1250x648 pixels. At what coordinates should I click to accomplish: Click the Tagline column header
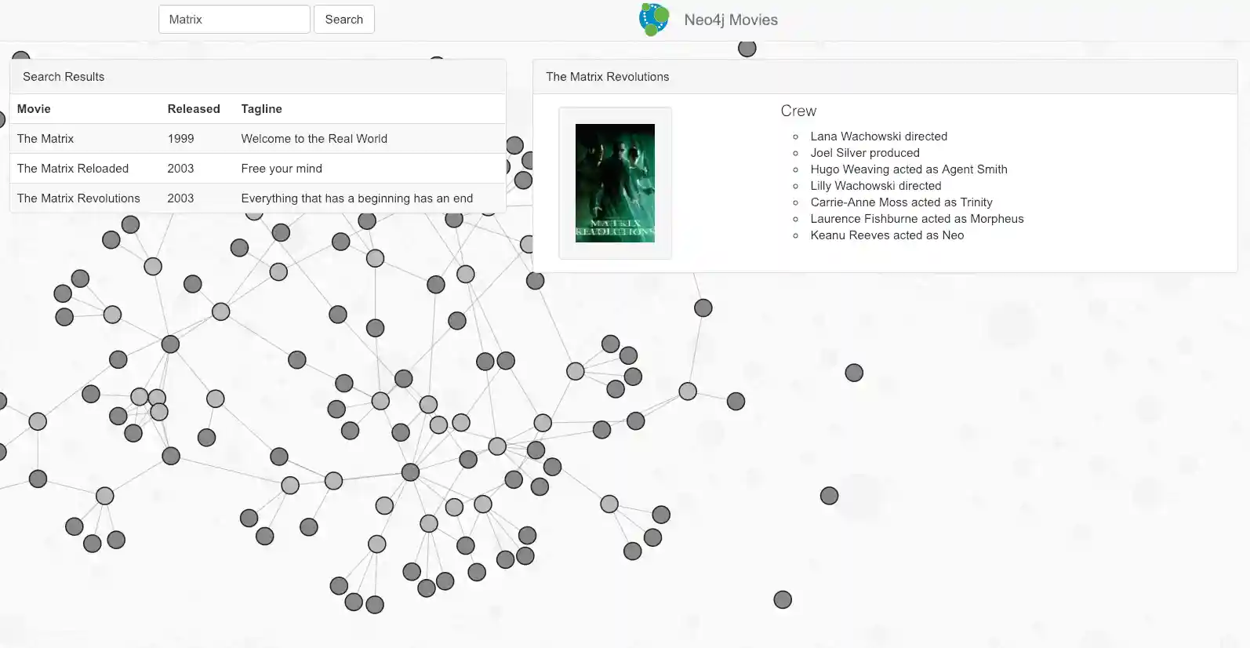click(261, 109)
